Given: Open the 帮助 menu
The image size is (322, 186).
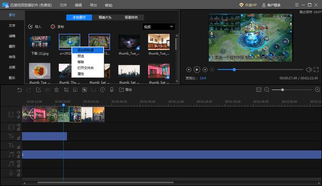Looking at the screenshot, I should pos(109,5).
